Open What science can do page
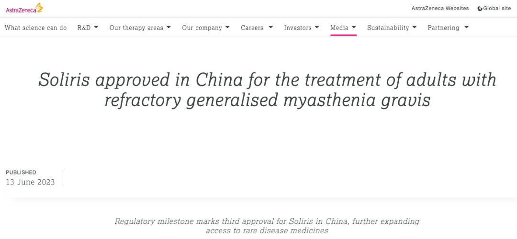 coord(35,28)
